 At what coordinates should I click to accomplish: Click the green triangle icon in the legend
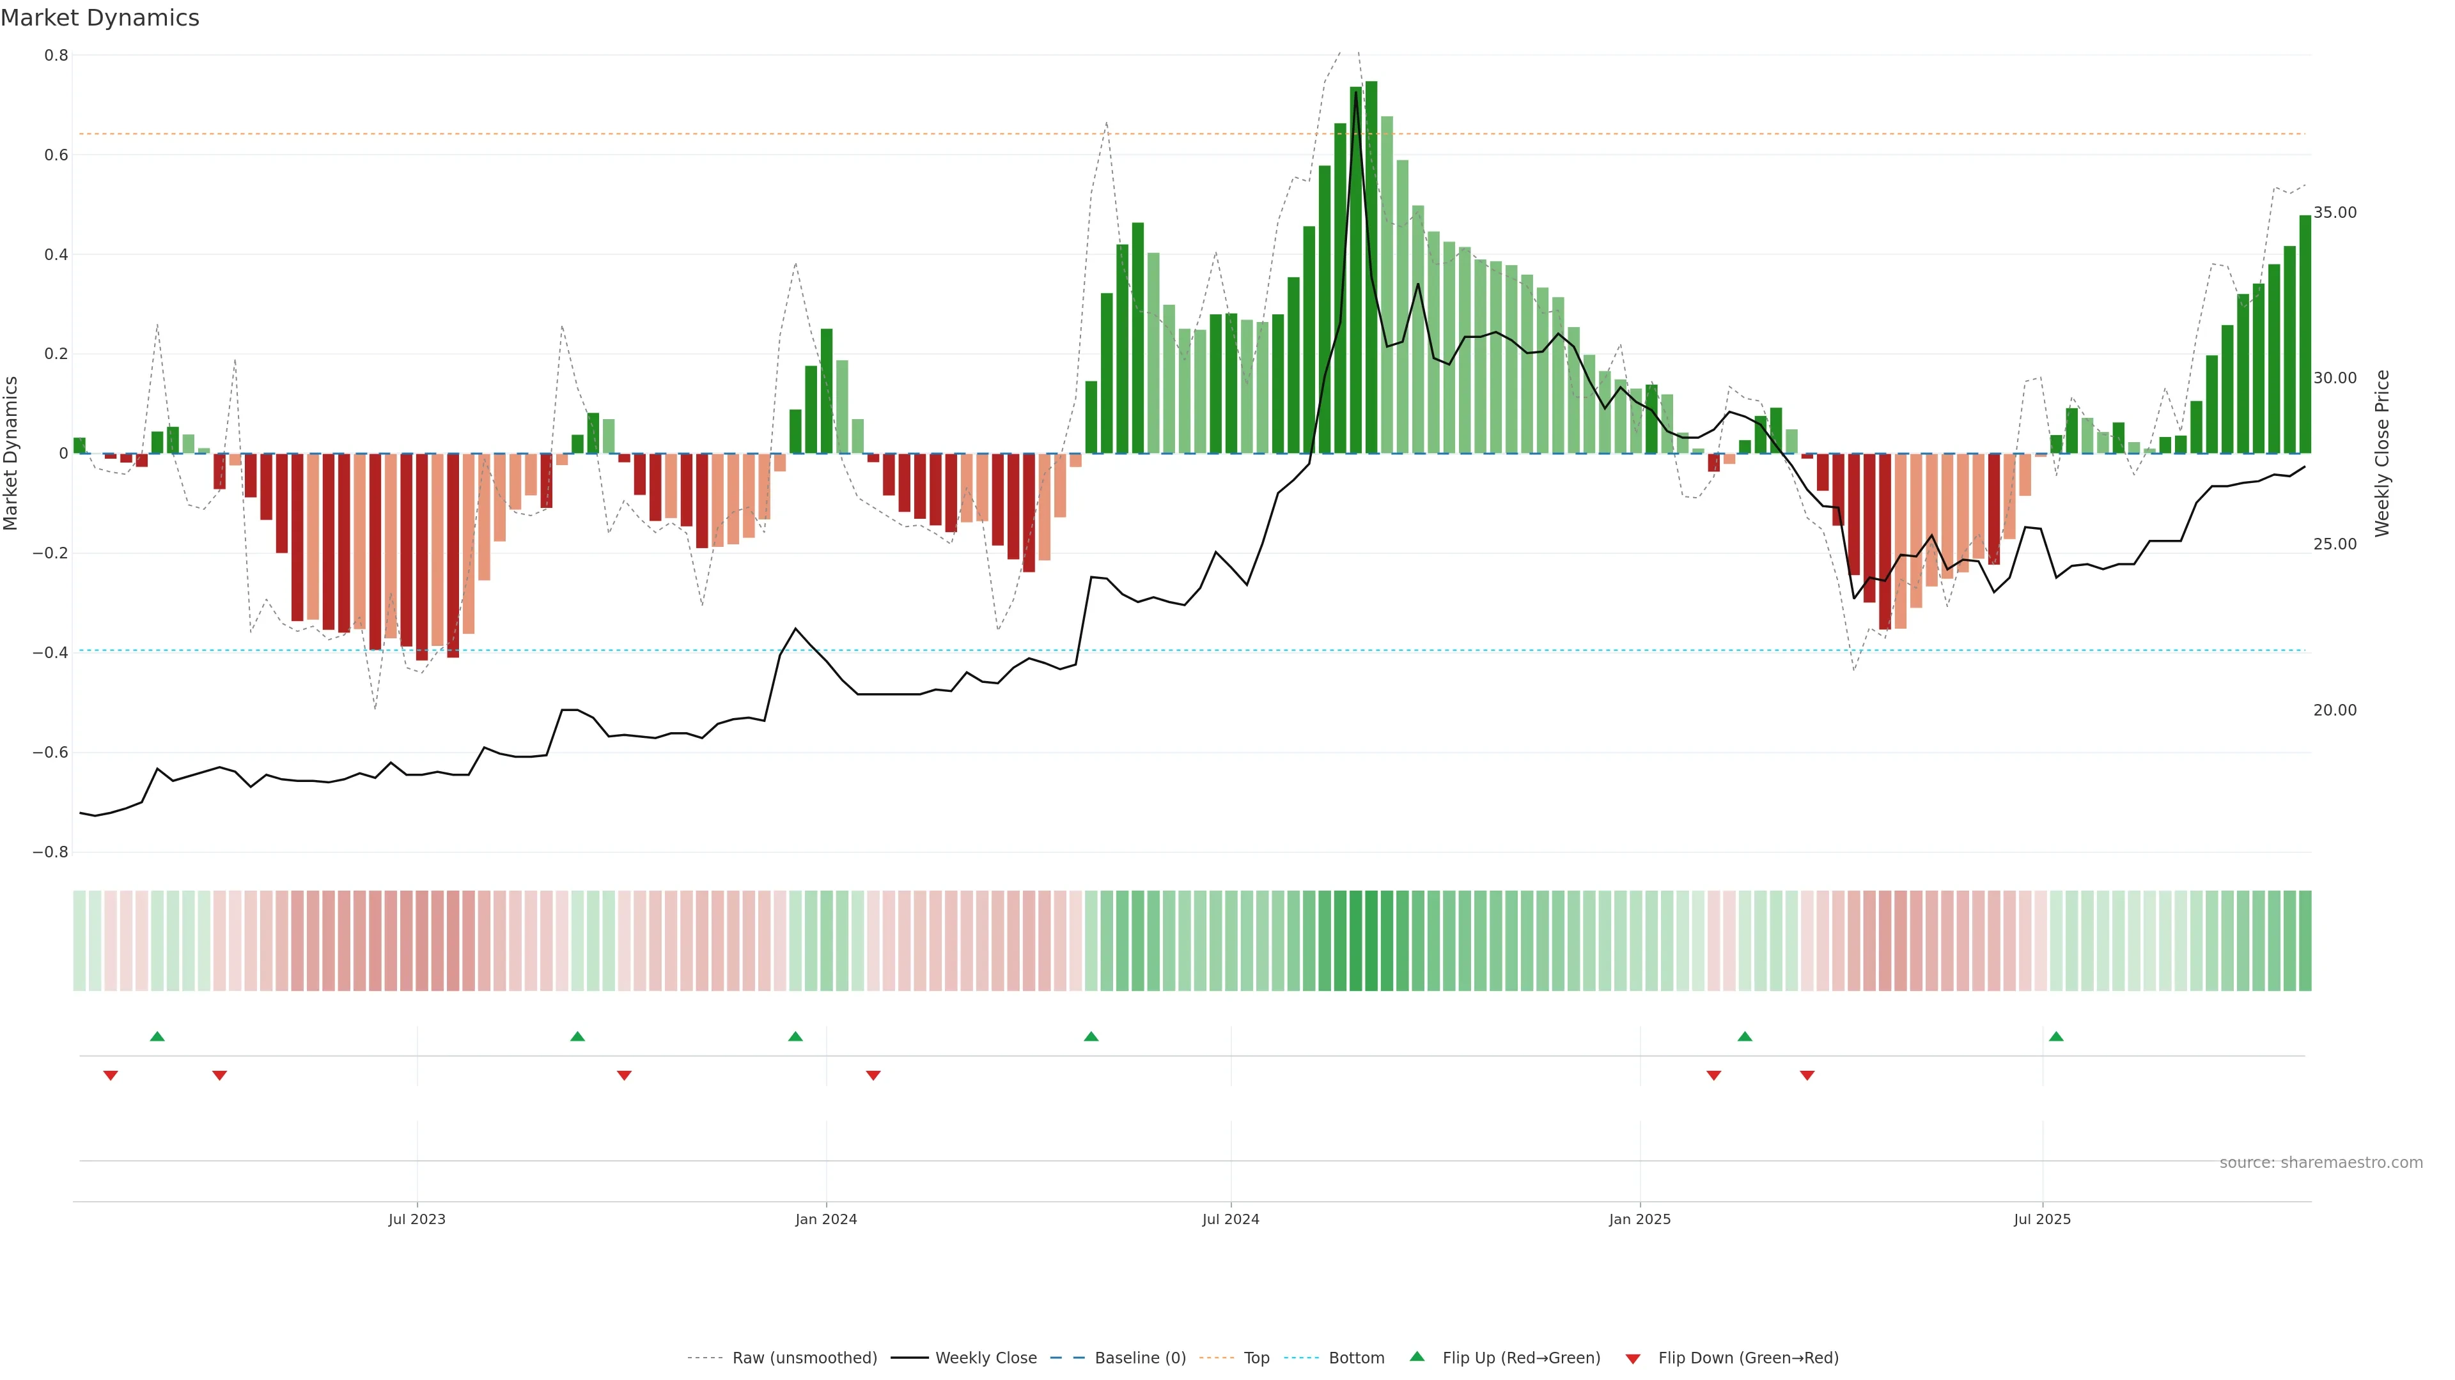(x=1417, y=1356)
